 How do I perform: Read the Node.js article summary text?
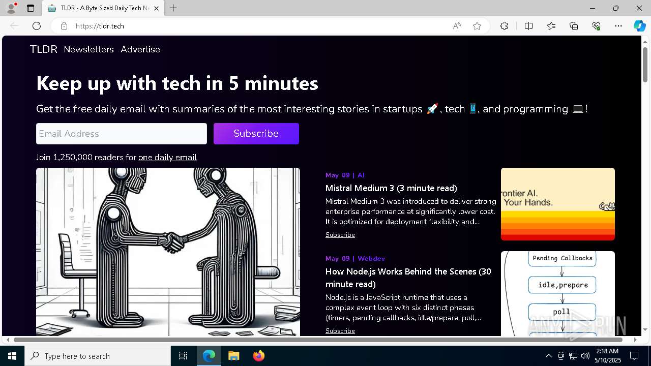[x=404, y=308]
